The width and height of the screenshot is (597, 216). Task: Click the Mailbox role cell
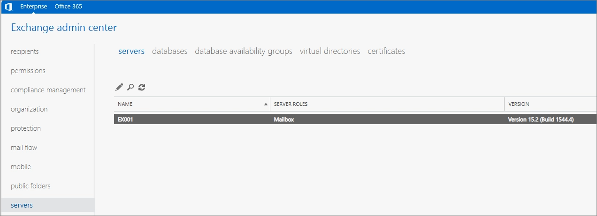(x=284, y=119)
